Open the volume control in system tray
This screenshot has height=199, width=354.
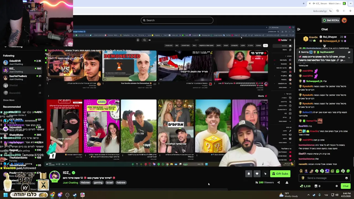pos(337,195)
